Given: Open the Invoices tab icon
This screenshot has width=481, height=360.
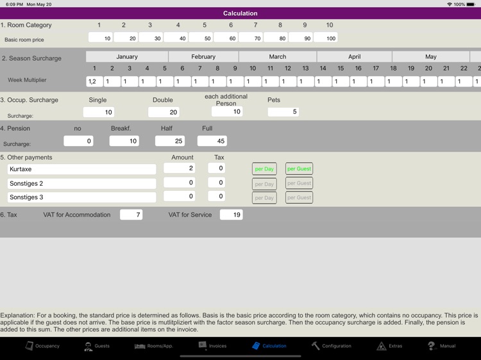Looking at the screenshot, I should pos(203,345).
